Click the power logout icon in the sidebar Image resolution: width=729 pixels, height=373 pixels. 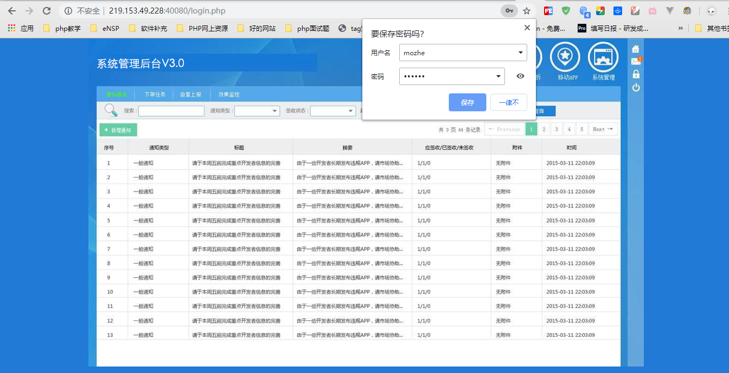pos(635,87)
